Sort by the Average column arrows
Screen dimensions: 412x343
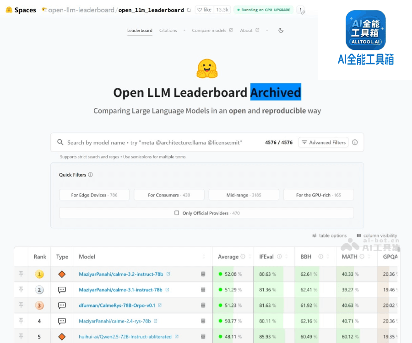[x=249, y=257]
